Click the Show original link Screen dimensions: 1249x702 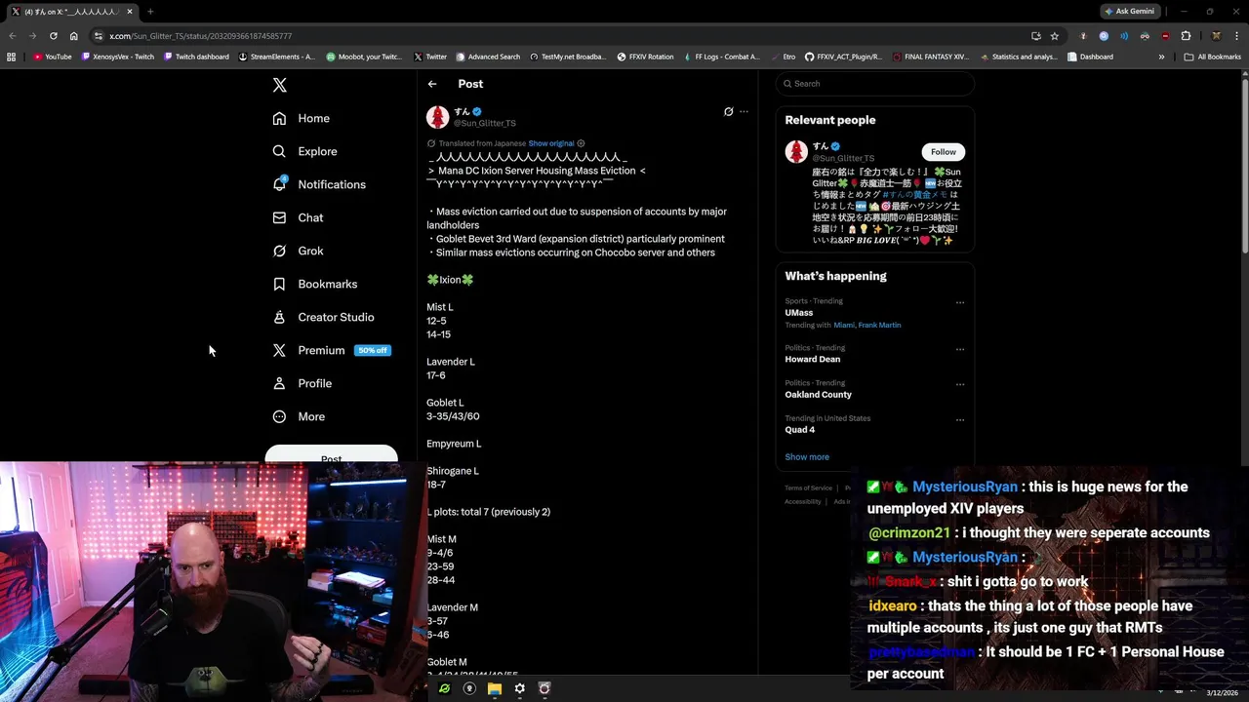(x=551, y=143)
